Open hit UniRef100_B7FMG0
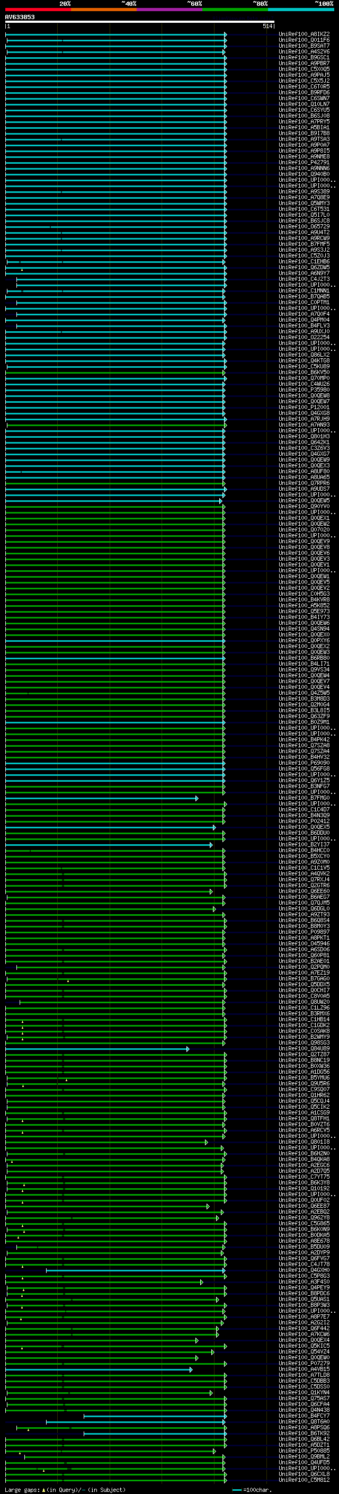339x1494 pixels. point(304,799)
